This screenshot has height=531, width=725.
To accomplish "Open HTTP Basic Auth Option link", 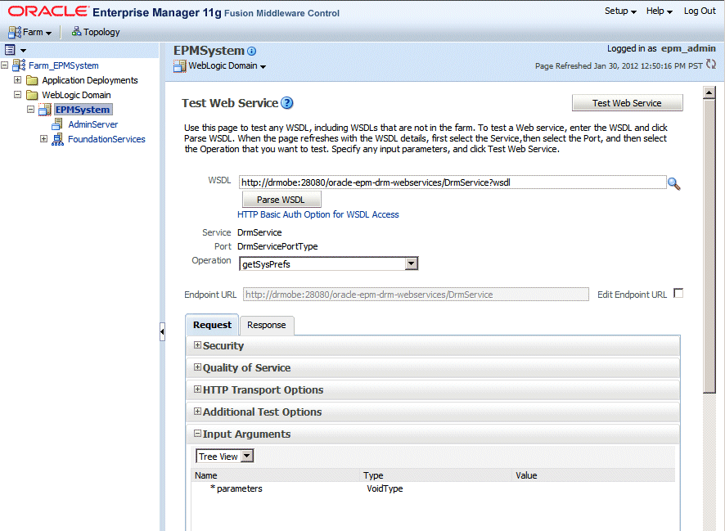I will [x=318, y=214].
